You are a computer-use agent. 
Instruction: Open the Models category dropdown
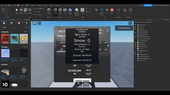click(x=5, y=27)
